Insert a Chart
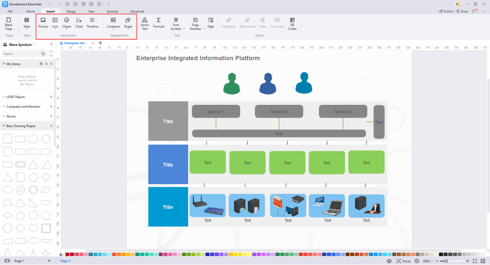 pos(79,23)
